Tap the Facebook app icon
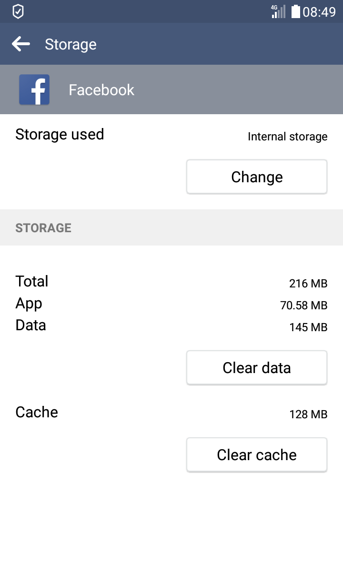343x571 pixels. 34,89
